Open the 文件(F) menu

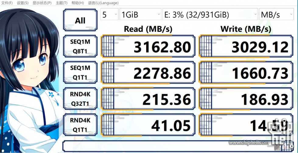(7, 3)
